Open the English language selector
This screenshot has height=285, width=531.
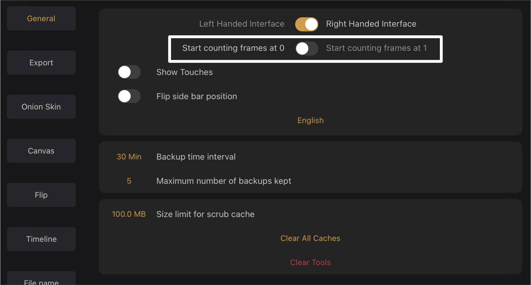[x=310, y=120]
